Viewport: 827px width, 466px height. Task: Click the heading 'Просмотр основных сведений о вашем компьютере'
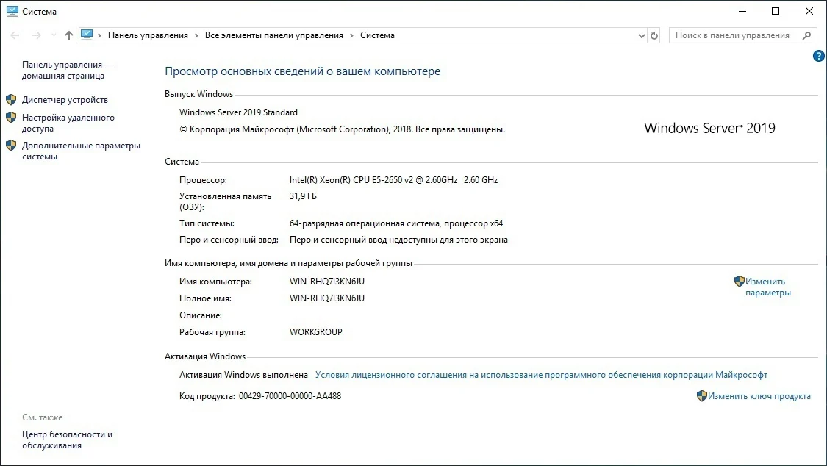pos(302,71)
